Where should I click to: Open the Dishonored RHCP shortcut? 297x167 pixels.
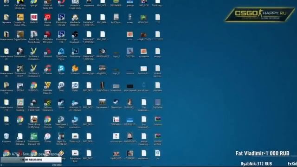tap(20, 71)
